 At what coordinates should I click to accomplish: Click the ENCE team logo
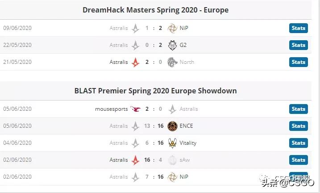172,126
